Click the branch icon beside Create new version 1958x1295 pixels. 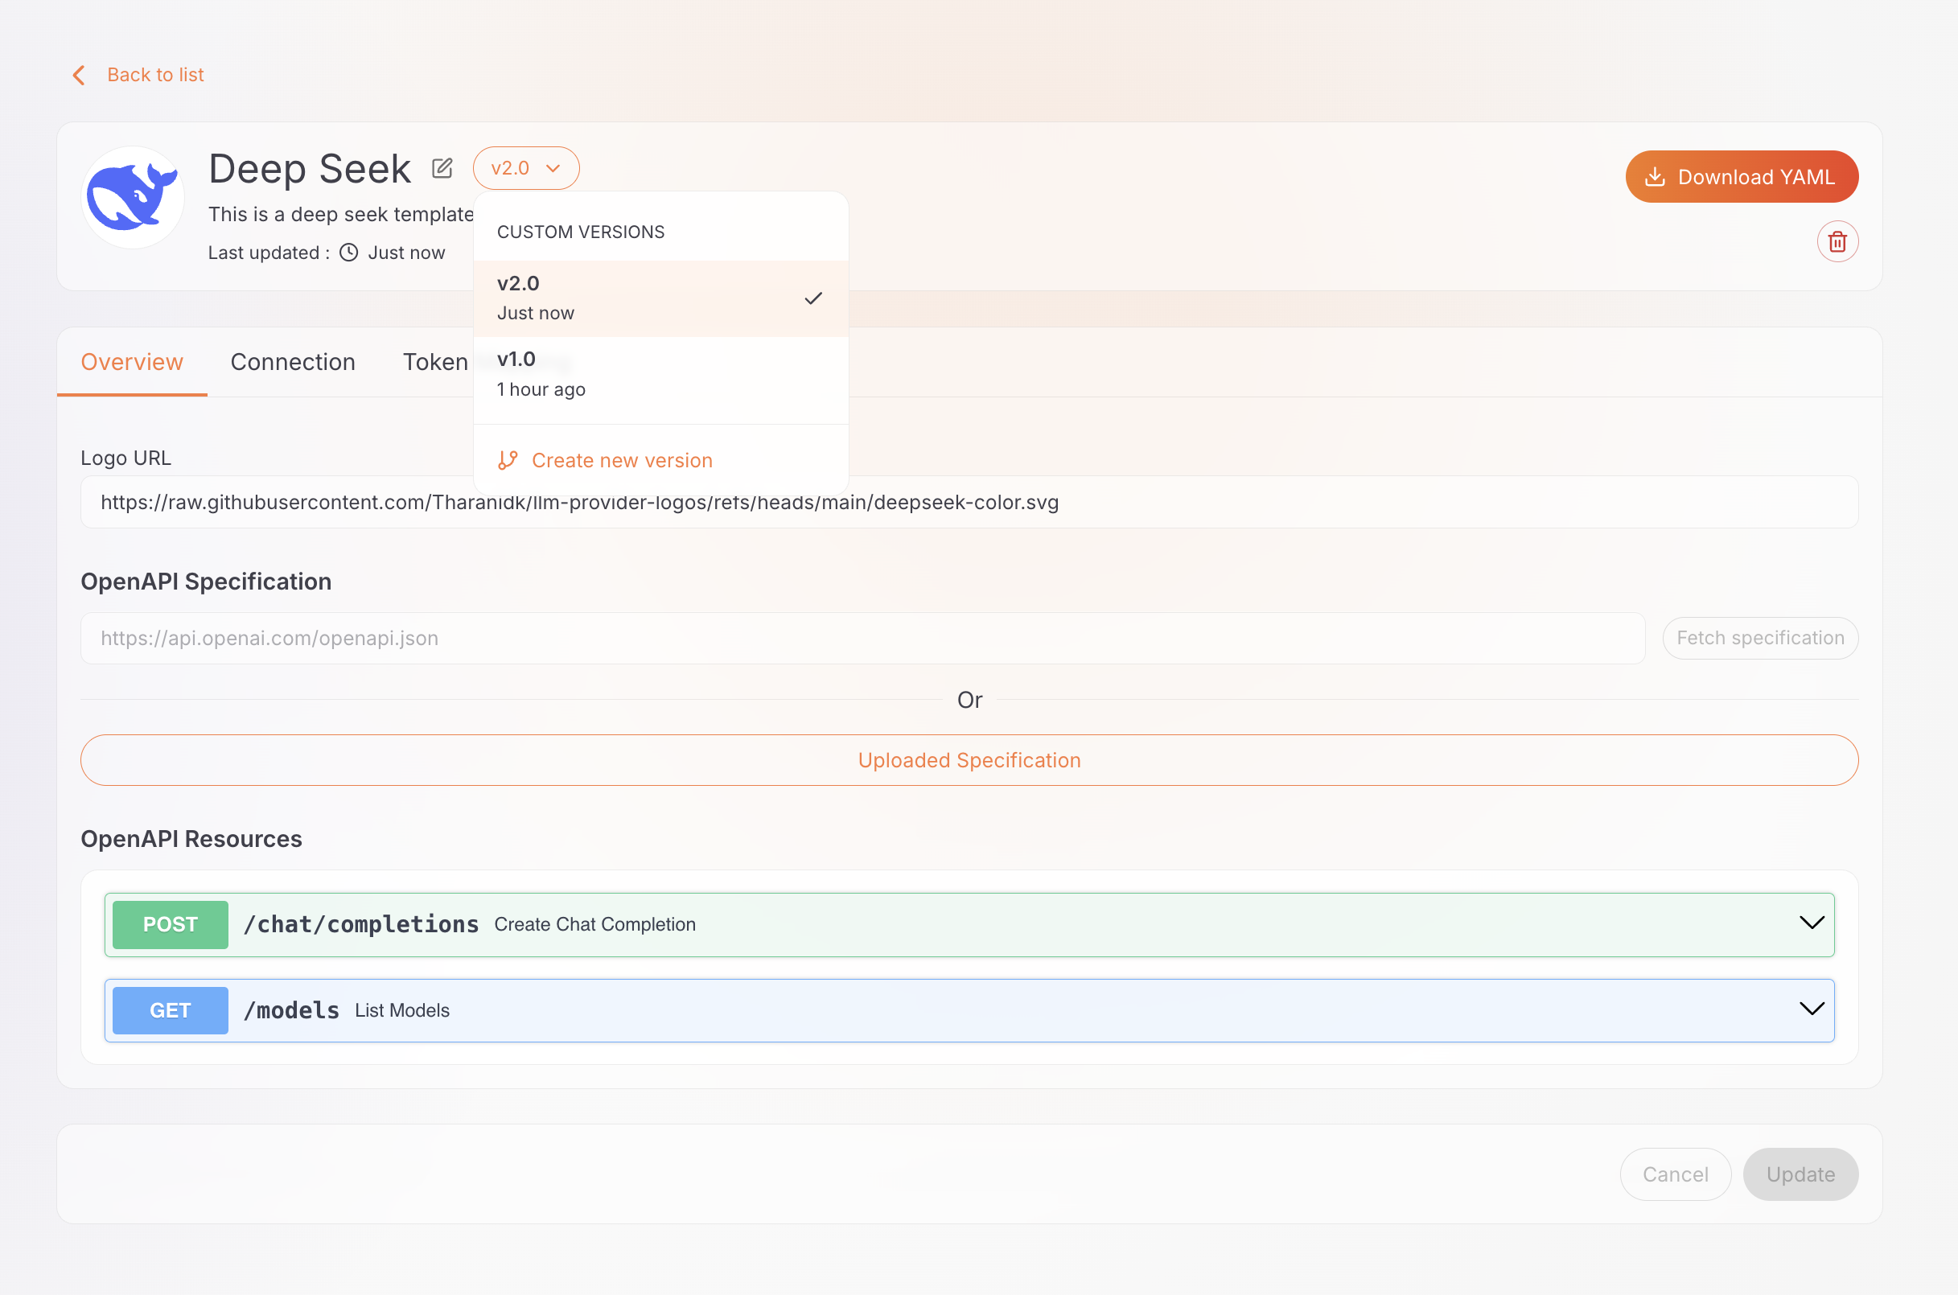pos(508,460)
